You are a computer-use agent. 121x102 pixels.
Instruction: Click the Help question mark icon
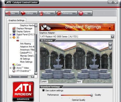coord(81,13)
